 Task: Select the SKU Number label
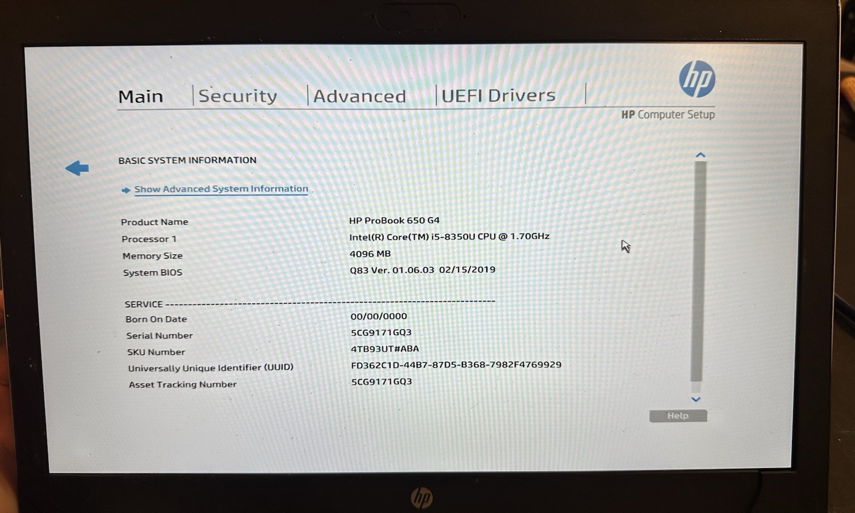(156, 352)
